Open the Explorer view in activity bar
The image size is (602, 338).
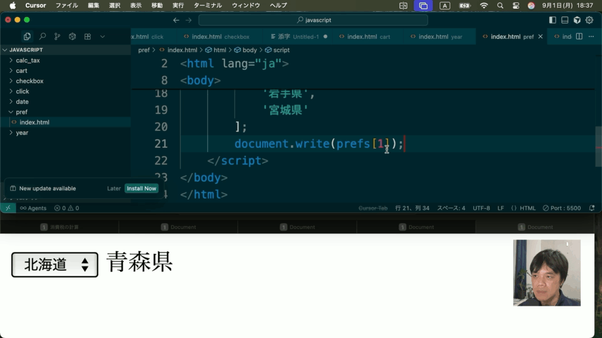point(27,36)
